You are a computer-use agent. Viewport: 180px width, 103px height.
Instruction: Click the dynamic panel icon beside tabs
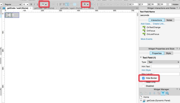4,8
